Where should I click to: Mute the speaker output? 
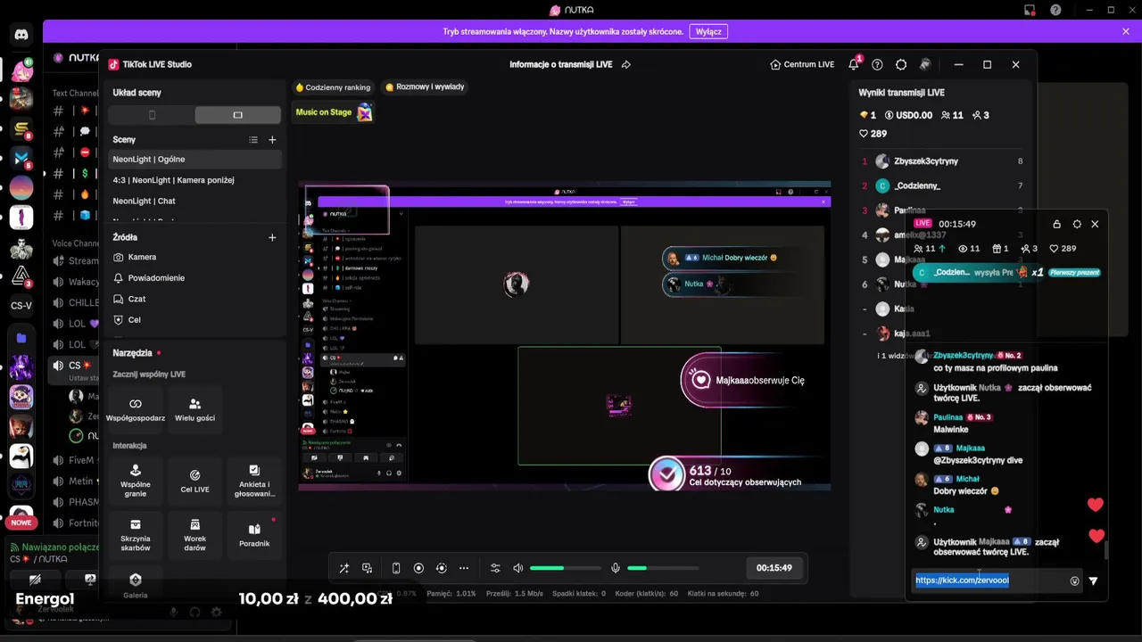pyautogui.click(x=518, y=568)
